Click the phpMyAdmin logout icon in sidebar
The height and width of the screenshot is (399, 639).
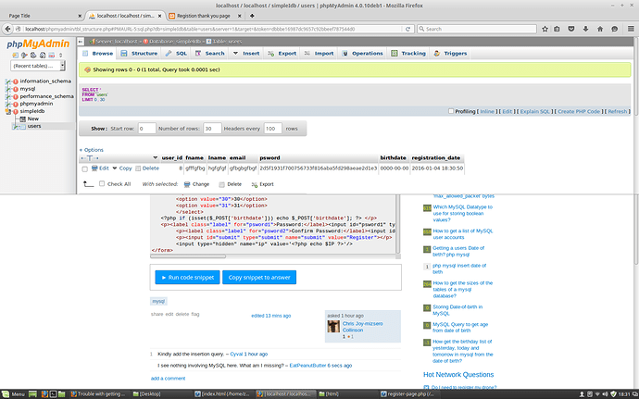click(x=24, y=55)
